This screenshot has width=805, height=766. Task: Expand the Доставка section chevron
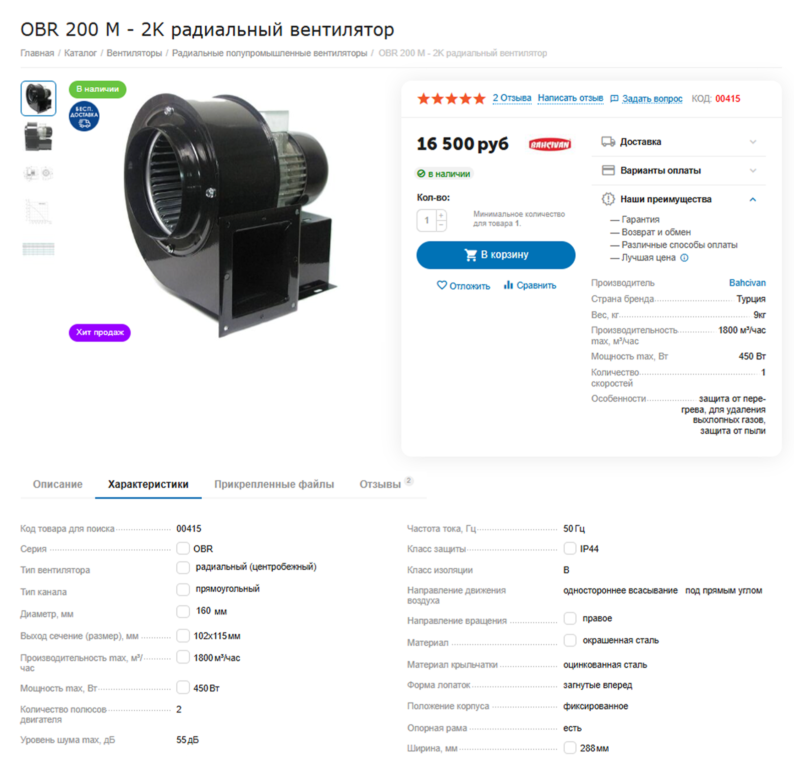[753, 142]
